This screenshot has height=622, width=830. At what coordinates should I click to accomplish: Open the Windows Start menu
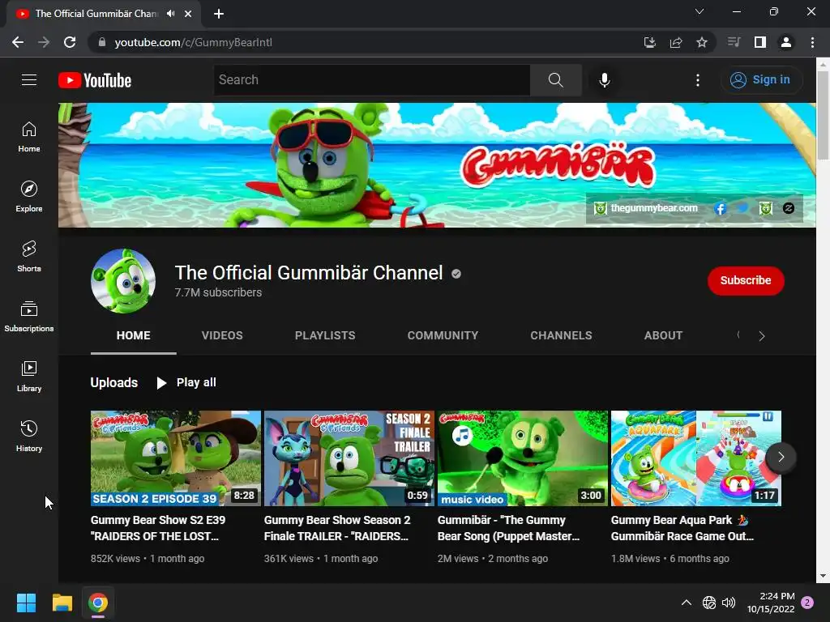pyautogui.click(x=27, y=603)
